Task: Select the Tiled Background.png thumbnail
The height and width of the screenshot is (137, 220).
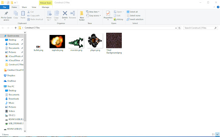Action: pos(114,40)
